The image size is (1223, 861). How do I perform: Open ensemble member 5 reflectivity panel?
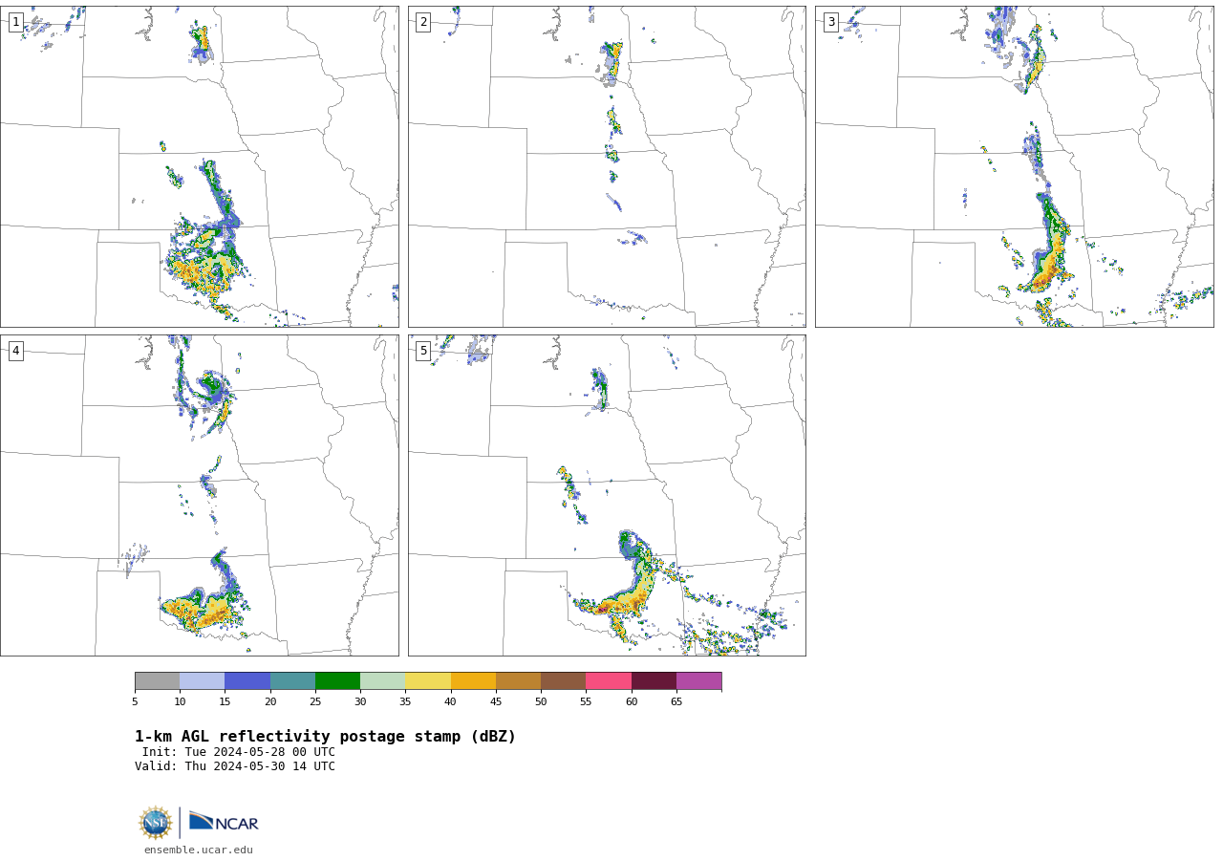pyautogui.click(x=607, y=495)
